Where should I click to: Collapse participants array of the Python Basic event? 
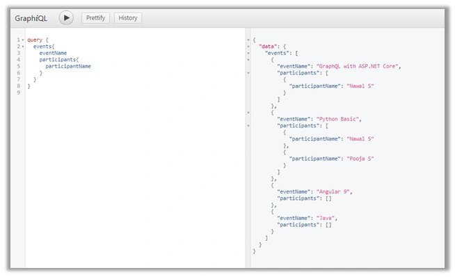tap(248, 126)
